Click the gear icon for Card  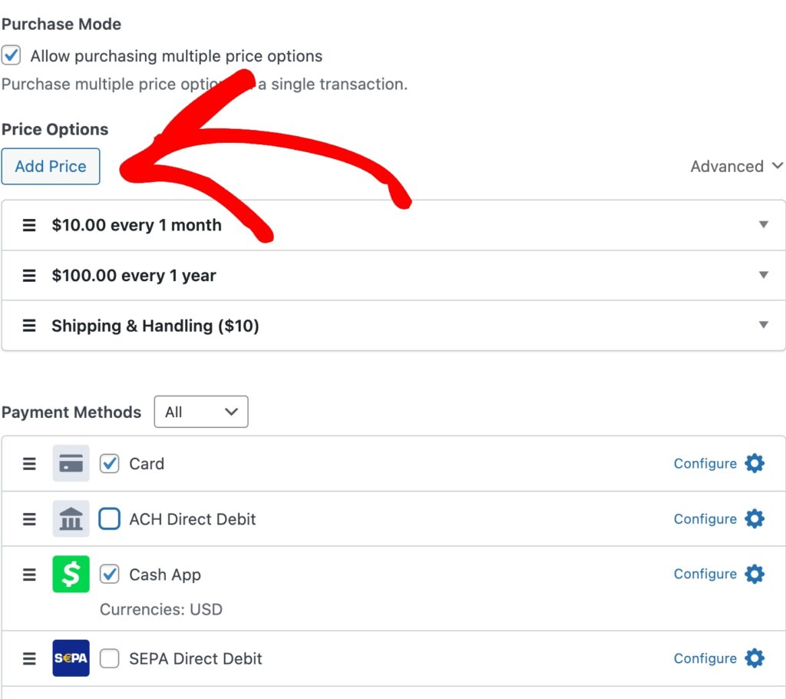(x=755, y=463)
